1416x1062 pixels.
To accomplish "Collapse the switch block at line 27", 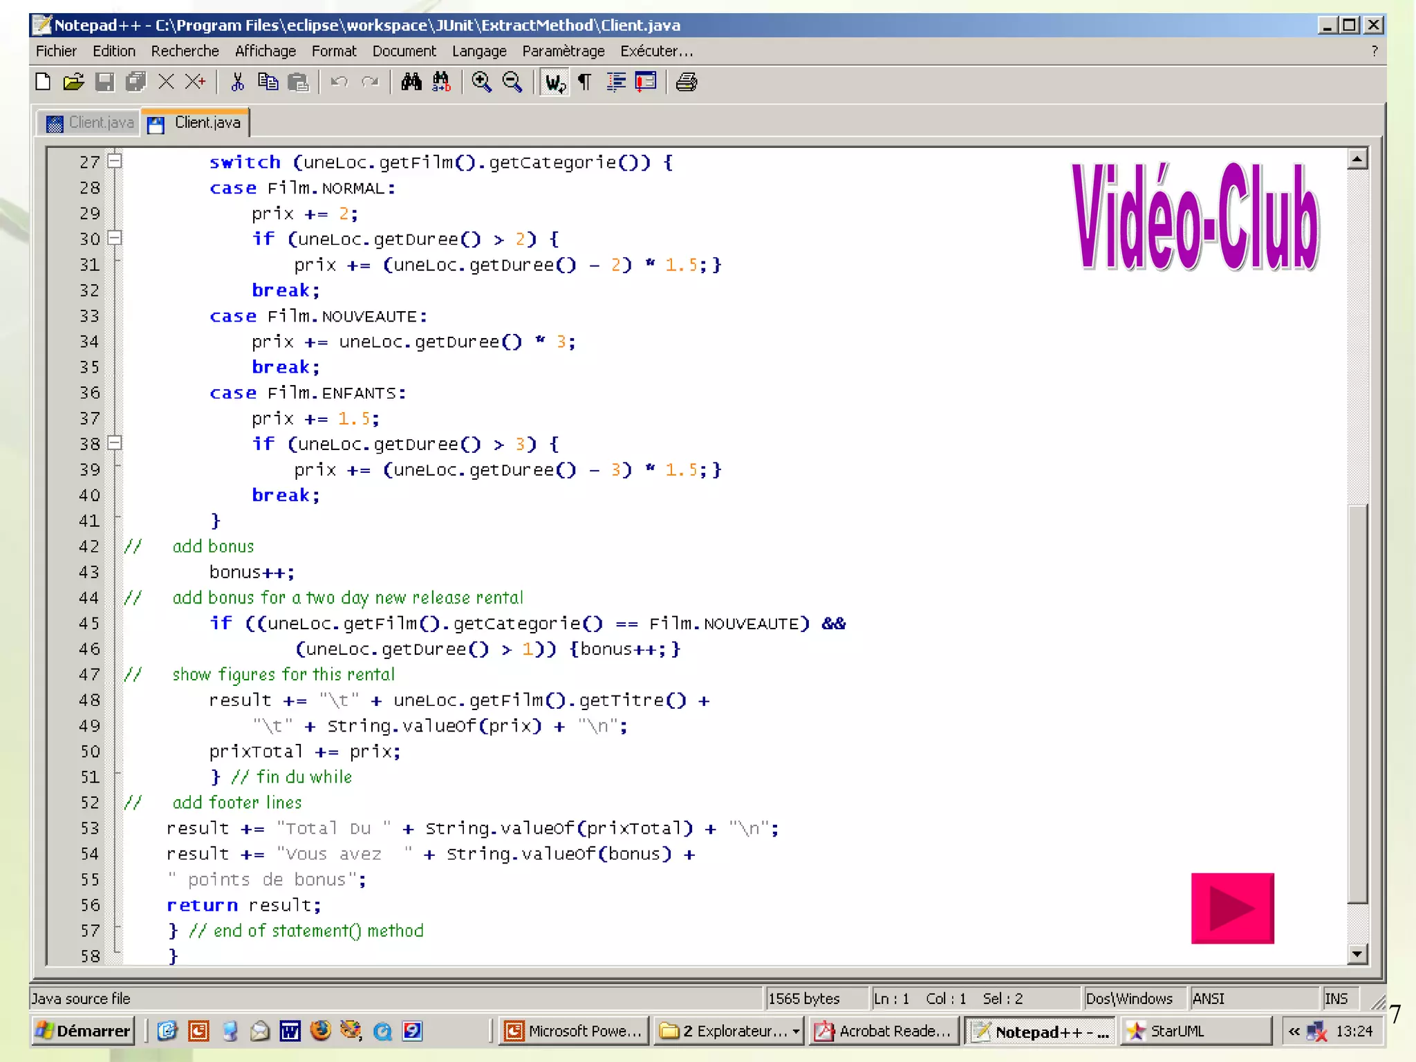I will (115, 161).
